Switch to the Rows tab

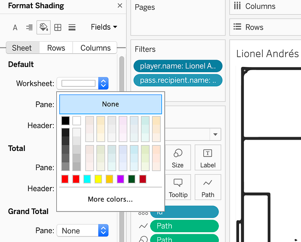click(x=56, y=48)
